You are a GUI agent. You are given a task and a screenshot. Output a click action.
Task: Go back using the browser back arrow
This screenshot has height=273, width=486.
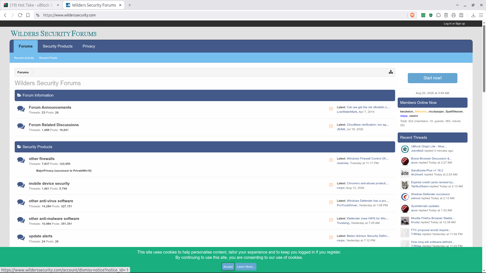5,15
